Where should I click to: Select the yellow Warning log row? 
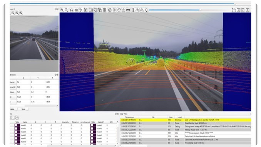[186, 120]
